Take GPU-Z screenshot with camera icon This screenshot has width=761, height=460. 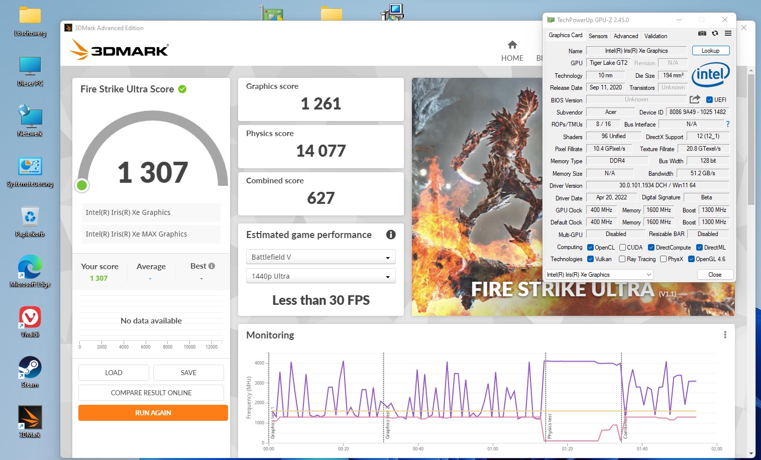(x=702, y=33)
